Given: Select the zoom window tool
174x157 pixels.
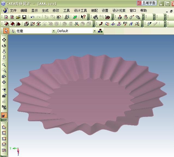Looking at the screenshot, I should [x=4, y=71].
